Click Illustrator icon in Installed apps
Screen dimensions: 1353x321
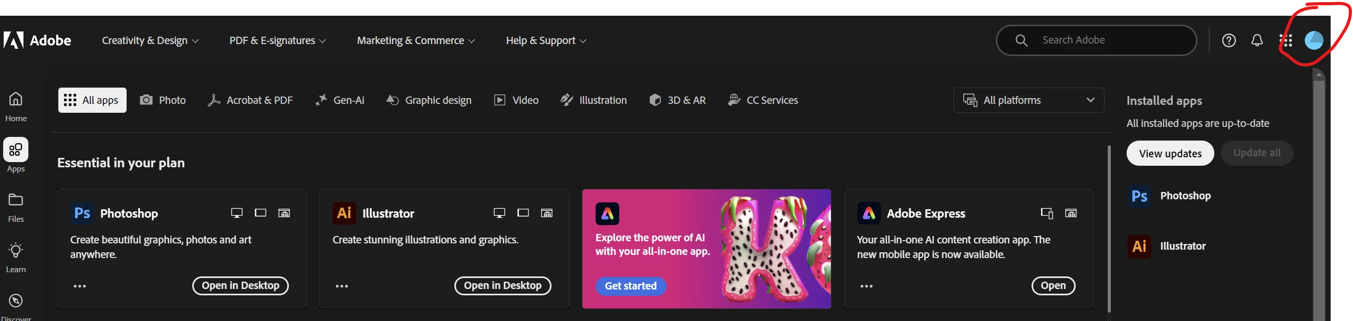pyautogui.click(x=1139, y=247)
